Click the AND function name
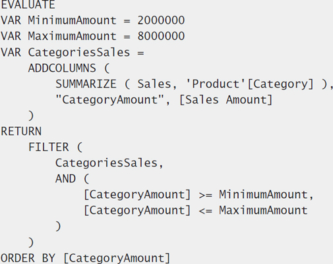Screen dimensions: 333x264 65,178
